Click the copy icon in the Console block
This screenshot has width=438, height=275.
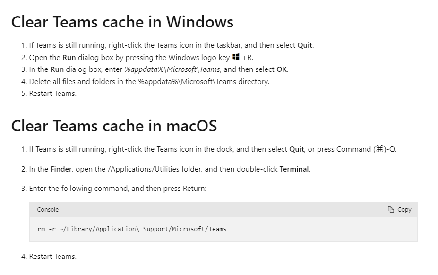coord(391,210)
